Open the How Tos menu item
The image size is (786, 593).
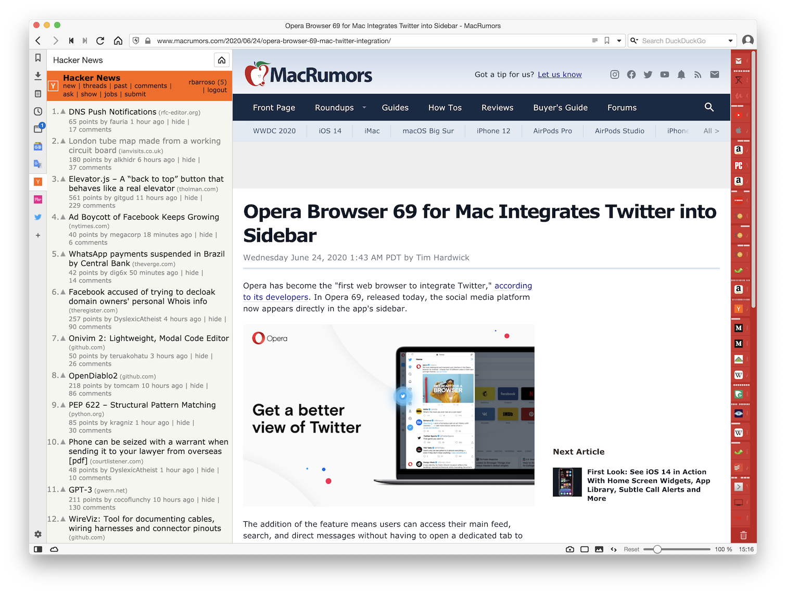click(x=445, y=108)
